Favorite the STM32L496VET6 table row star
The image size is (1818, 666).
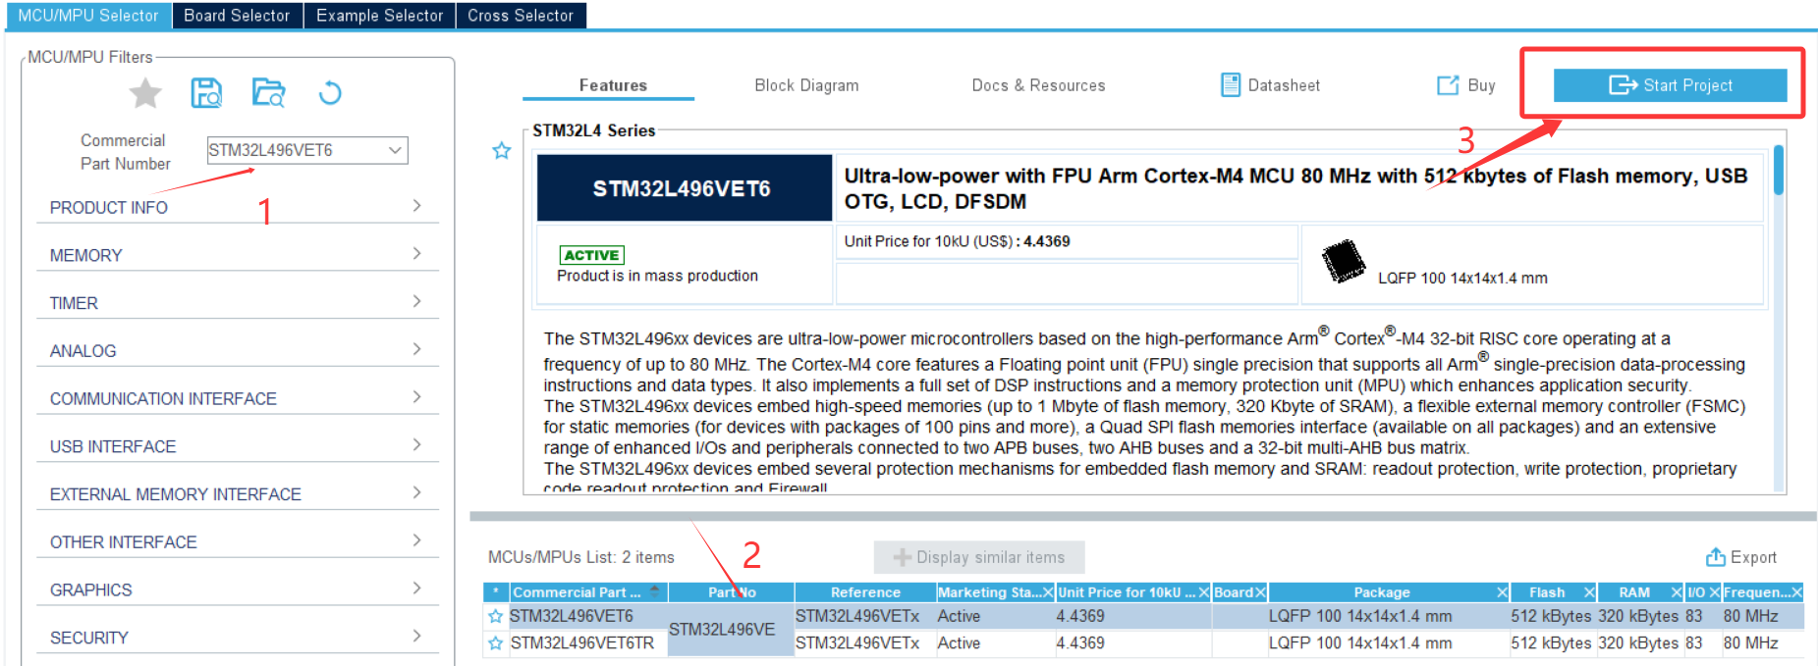(x=496, y=617)
